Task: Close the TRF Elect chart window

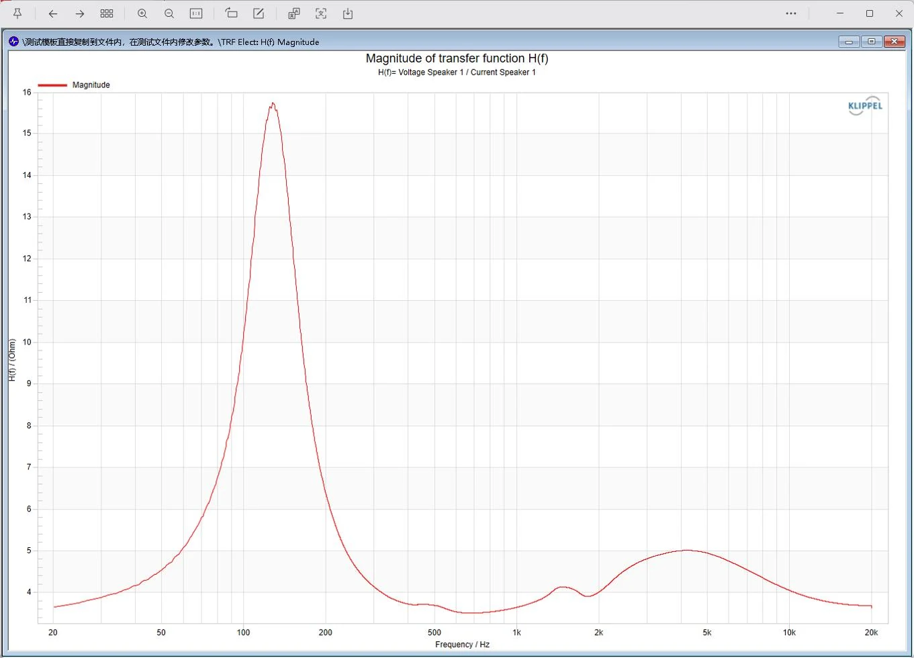Action: click(x=895, y=42)
